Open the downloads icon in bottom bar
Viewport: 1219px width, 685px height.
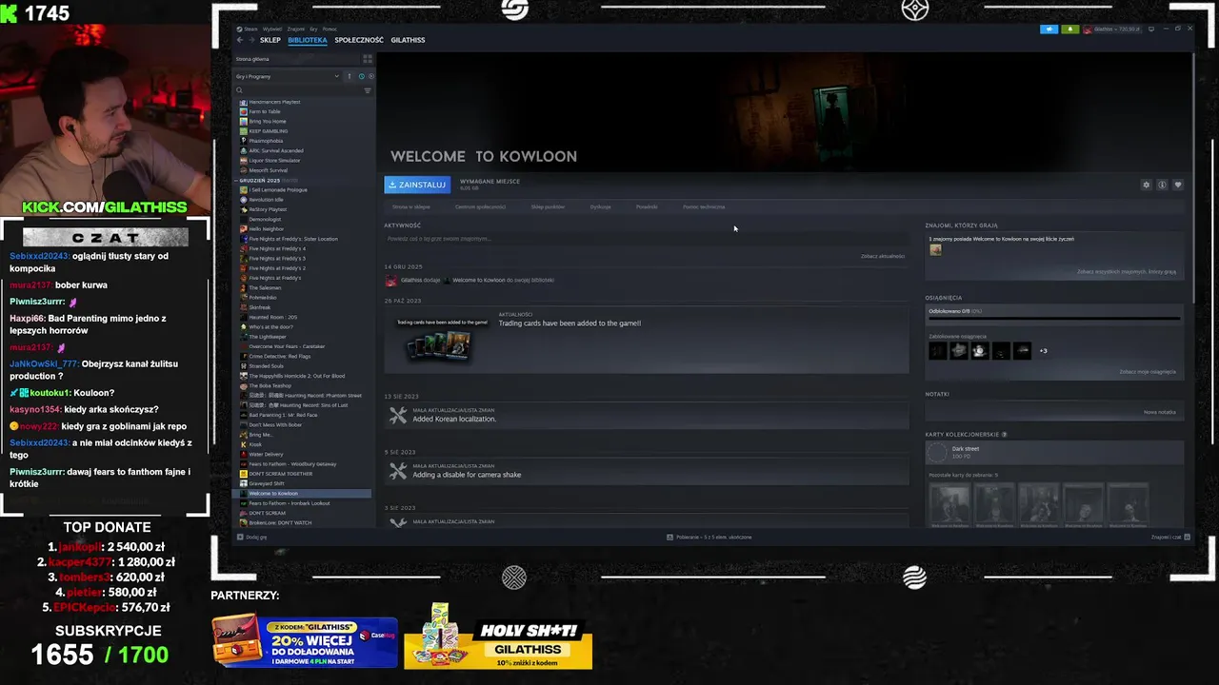pos(670,538)
